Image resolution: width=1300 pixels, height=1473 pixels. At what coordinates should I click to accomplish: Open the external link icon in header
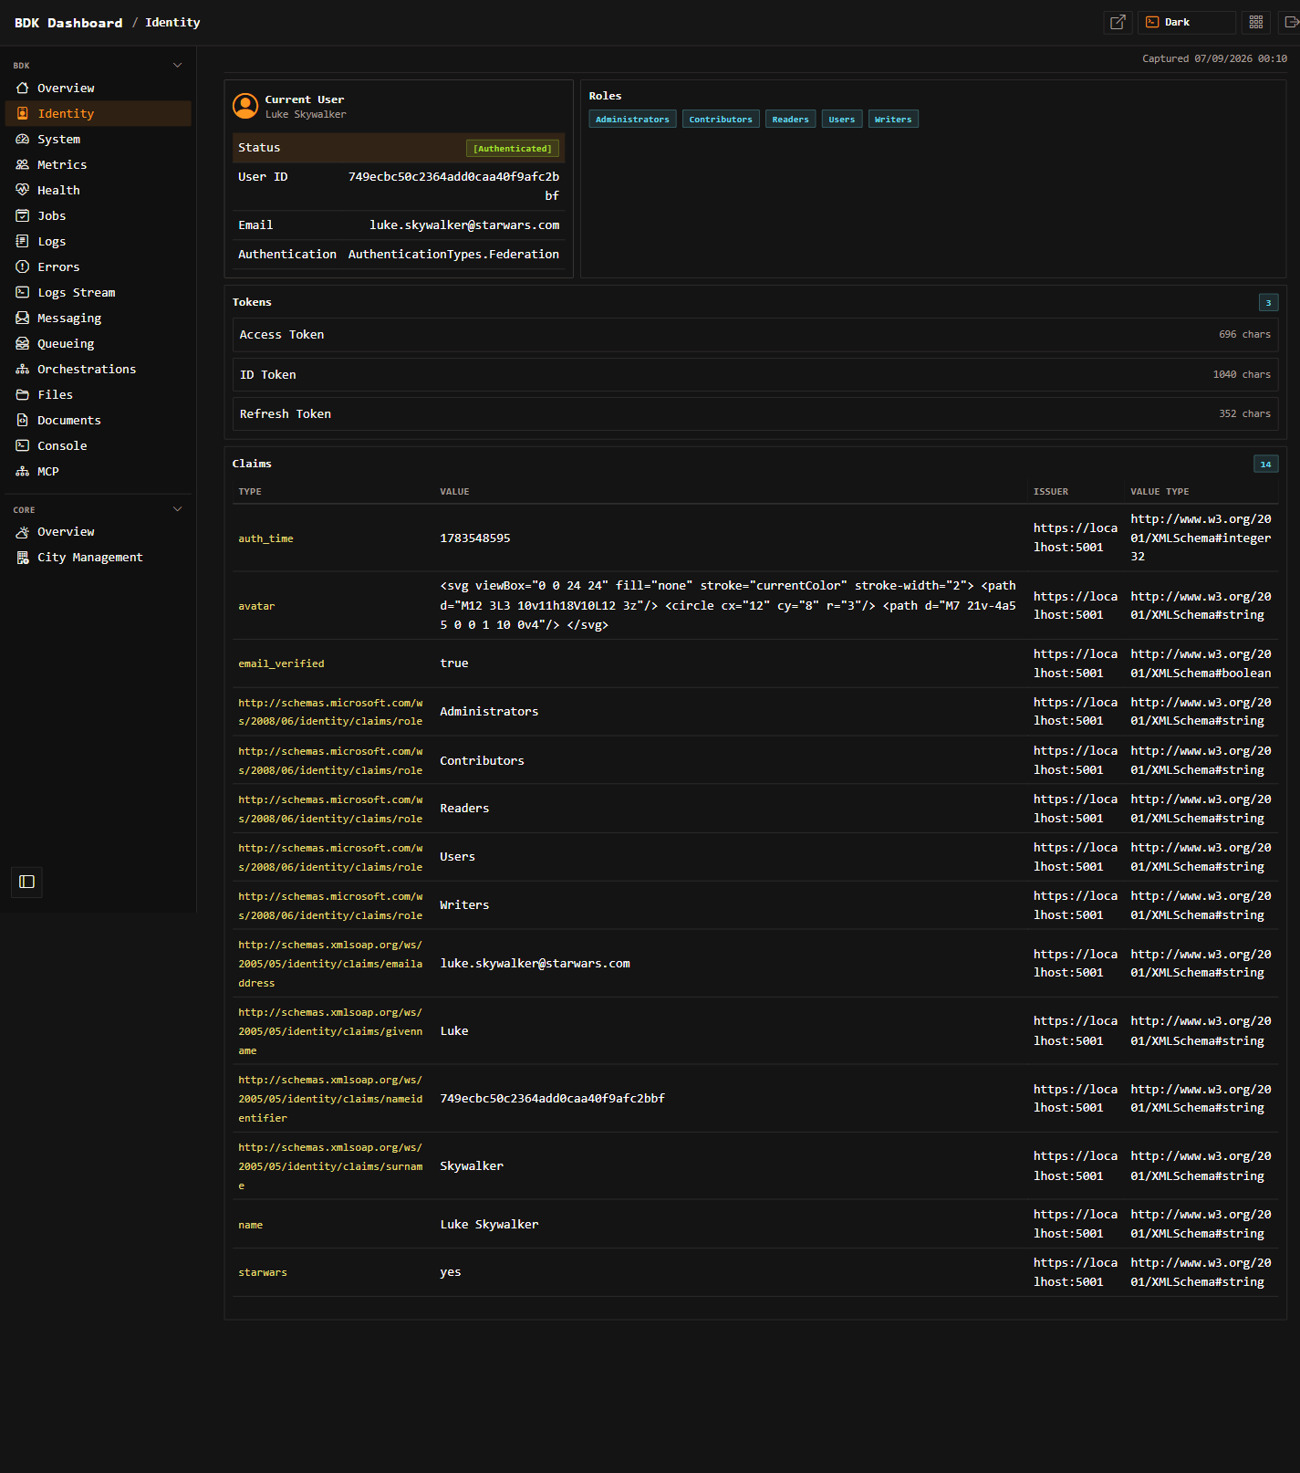tap(1118, 22)
